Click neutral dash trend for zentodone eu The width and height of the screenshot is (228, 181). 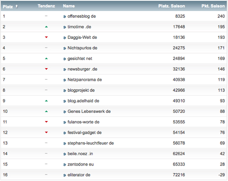click(46, 164)
